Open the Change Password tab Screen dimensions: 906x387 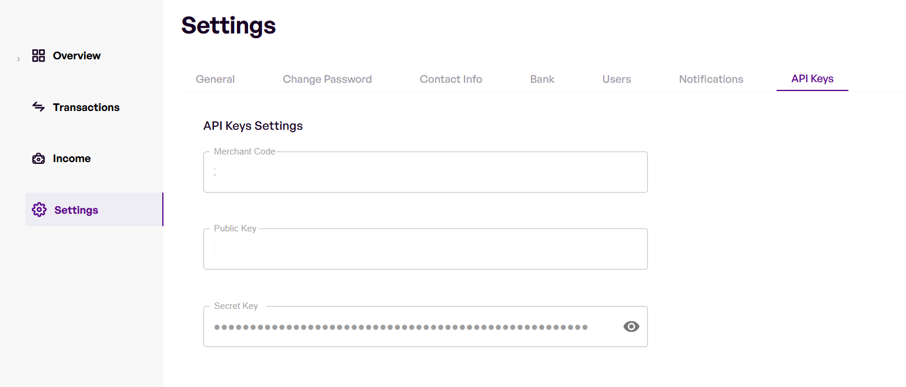tap(327, 79)
